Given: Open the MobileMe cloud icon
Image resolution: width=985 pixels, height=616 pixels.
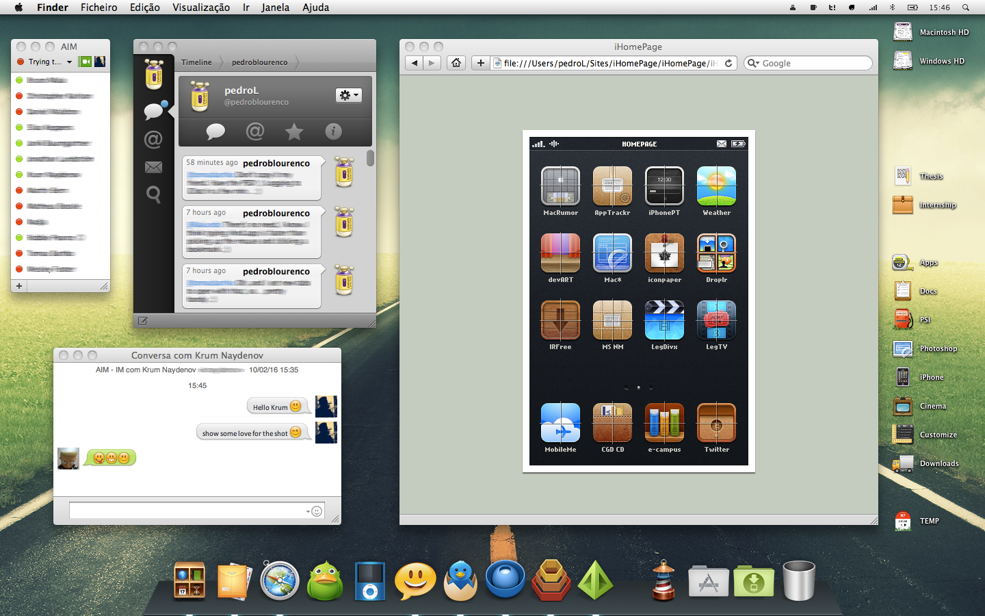Looking at the screenshot, I should click(560, 423).
